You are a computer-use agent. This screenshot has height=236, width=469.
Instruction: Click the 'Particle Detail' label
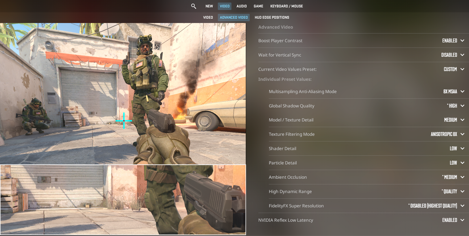pos(283,163)
